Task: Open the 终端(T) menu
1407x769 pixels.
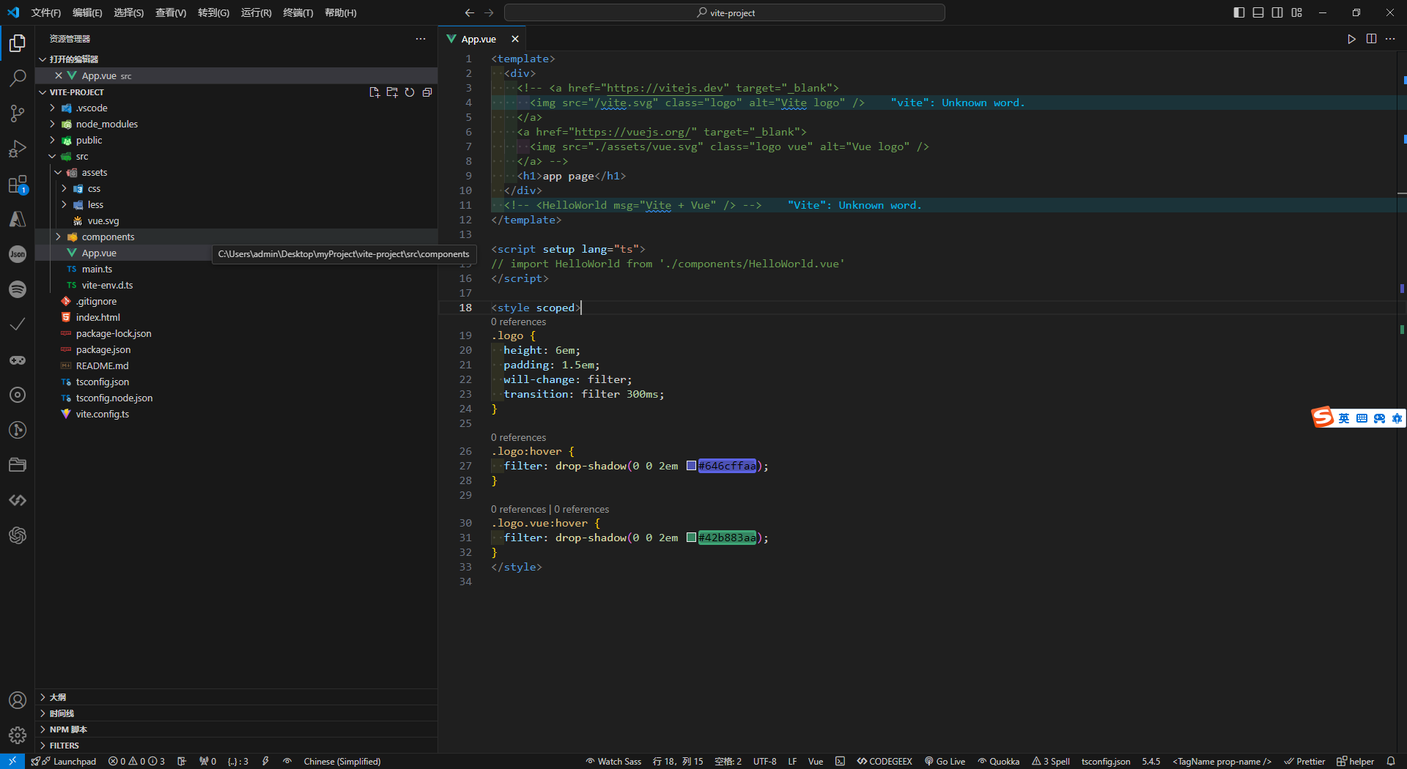Action: (298, 12)
